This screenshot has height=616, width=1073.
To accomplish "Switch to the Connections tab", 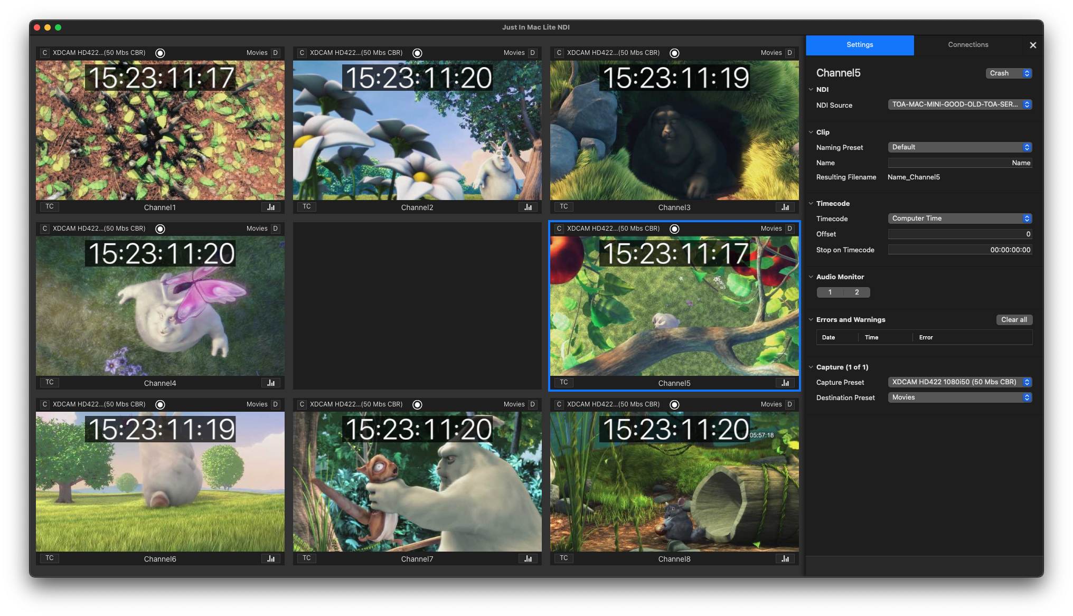I will 968,45.
